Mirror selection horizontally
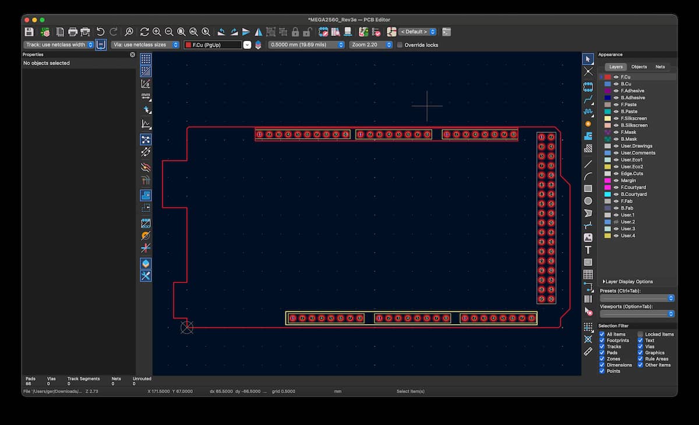The width and height of the screenshot is (699, 425). (x=258, y=32)
